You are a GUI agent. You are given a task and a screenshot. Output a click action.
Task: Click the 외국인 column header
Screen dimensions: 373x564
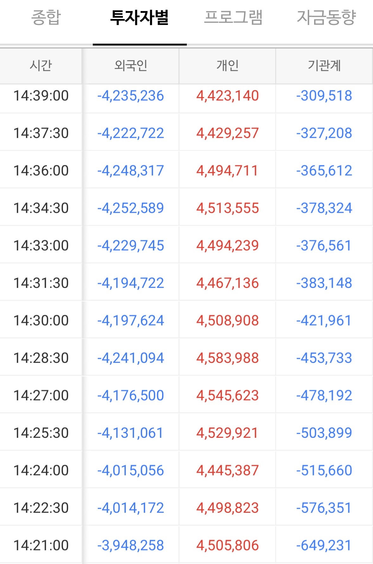[x=131, y=66]
